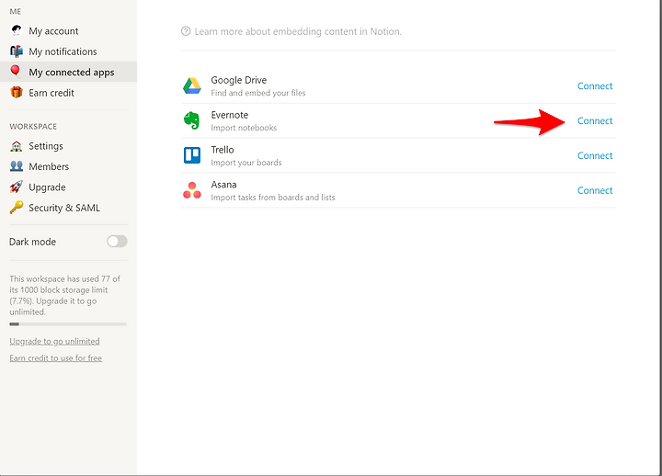
Task: Connect the Trello app
Action: point(595,155)
